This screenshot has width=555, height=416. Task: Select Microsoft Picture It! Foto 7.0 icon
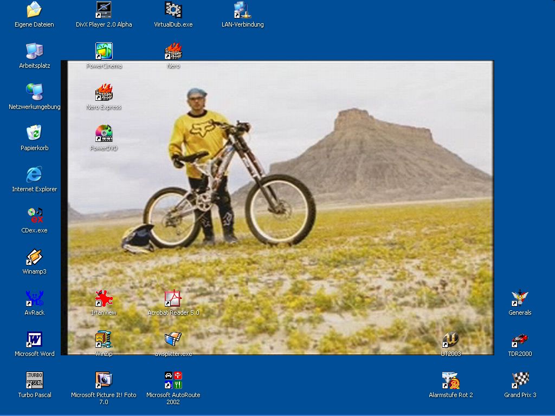coord(104,380)
